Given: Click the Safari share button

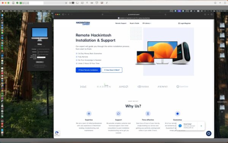Looking at the screenshot, I should [x=205, y=14].
